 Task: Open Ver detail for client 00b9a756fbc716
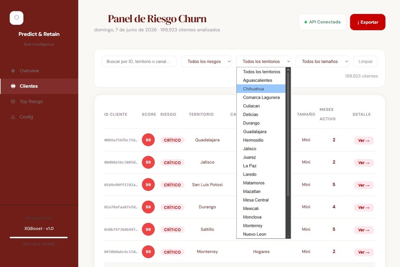click(364, 141)
